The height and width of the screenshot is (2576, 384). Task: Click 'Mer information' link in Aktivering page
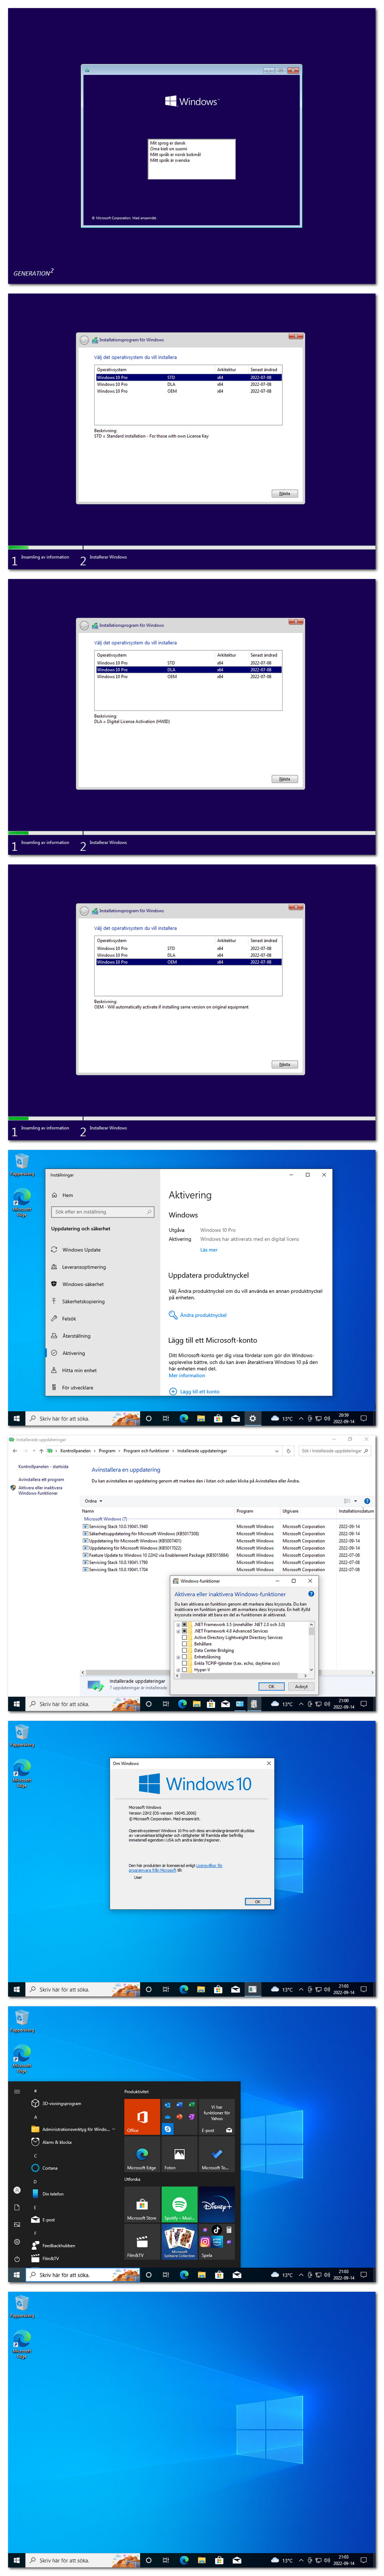186,1376
